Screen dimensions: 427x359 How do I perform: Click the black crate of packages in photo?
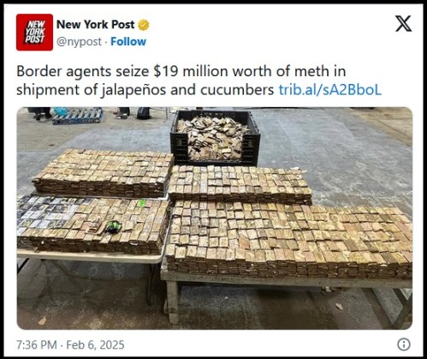tap(216, 137)
